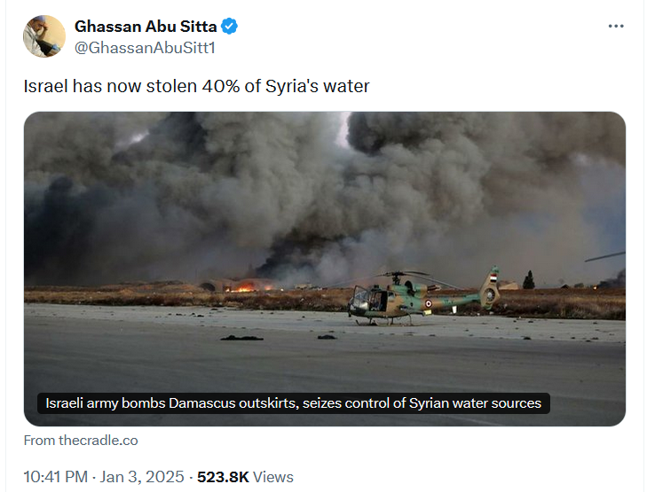
Task: Open the 'From thecradle.co' source link
Action: pos(81,440)
